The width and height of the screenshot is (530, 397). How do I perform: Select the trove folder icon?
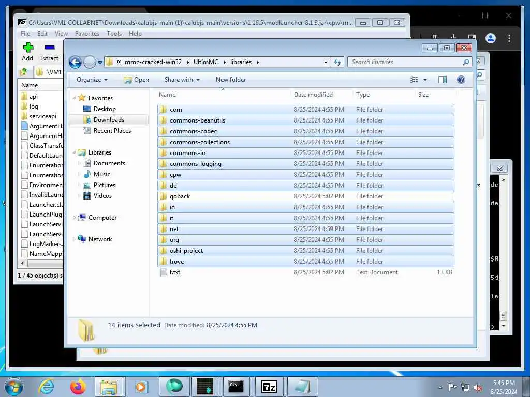click(164, 261)
